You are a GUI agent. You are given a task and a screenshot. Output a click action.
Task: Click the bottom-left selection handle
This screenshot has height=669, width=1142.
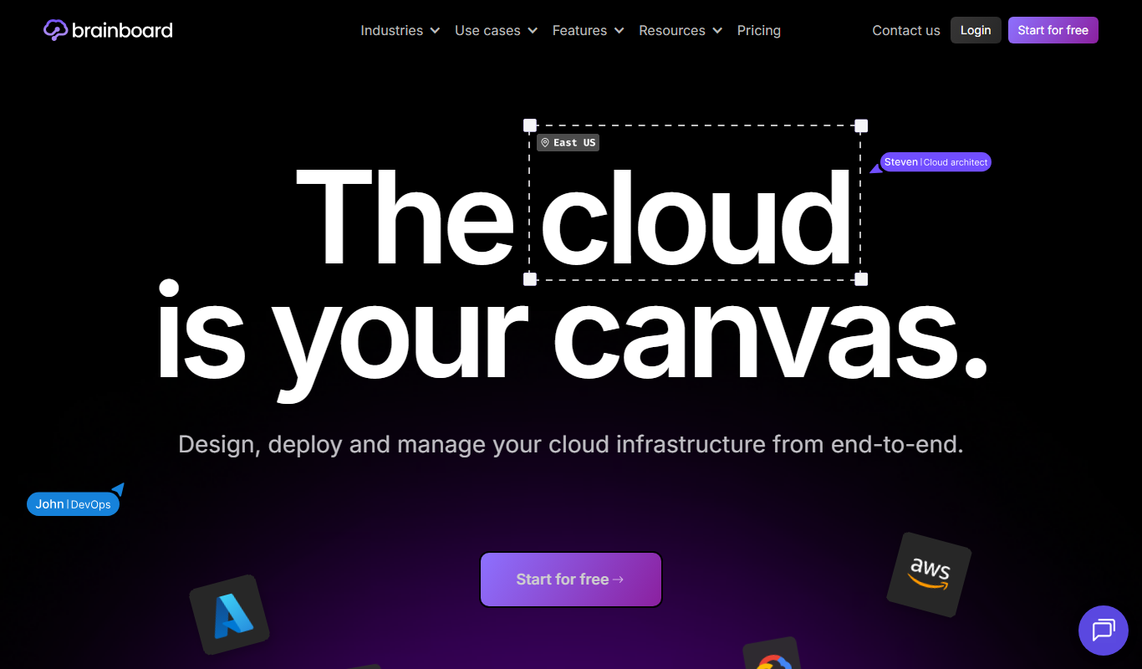[530, 279]
